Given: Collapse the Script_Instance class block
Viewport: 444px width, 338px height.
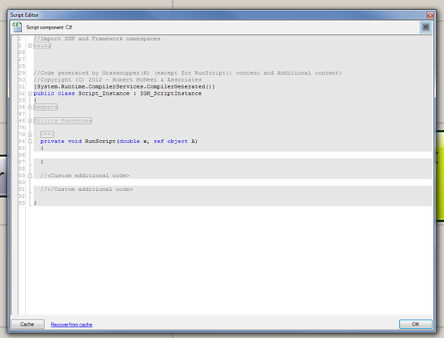Looking at the screenshot, I should [x=30, y=93].
